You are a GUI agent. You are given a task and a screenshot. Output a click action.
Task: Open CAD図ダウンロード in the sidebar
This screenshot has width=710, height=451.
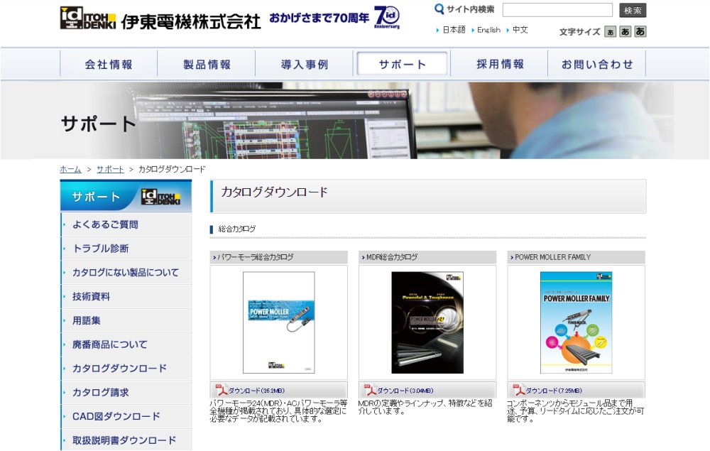pos(116,416)
